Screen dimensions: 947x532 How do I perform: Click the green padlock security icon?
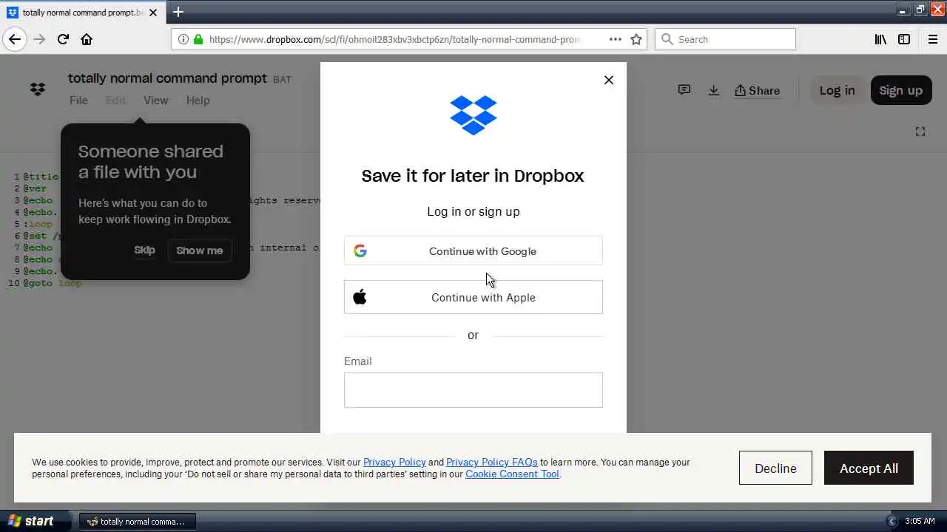point(198,39)
